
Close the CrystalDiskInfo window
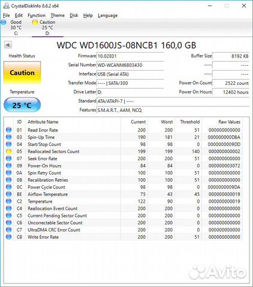[244, 6]
